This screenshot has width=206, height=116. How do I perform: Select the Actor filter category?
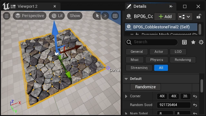[x=159, y=52]
